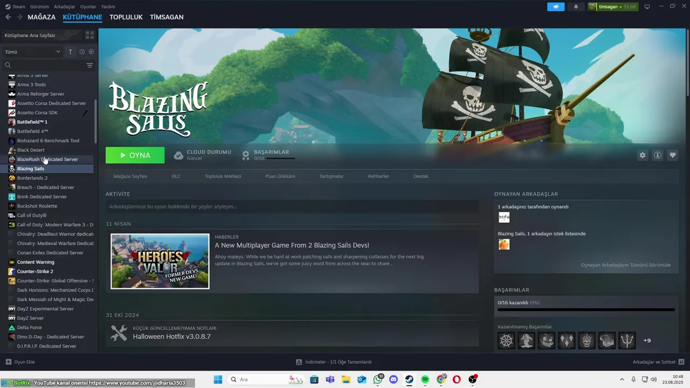The image size is (690, 388).
Task: Show remaining +9 locked achievements
Action: click(x=647, y=341)
